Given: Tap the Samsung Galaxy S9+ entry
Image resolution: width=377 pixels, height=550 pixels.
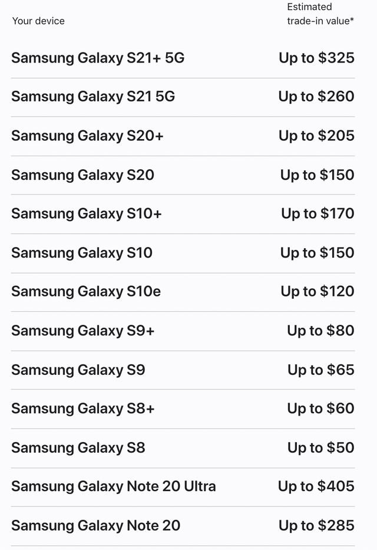Looking at the screenshot, I should pyautogui.click(x=82, y=331).
